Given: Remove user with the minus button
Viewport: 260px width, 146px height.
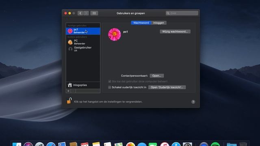Looking at the screenshot, I should [73, 91].
